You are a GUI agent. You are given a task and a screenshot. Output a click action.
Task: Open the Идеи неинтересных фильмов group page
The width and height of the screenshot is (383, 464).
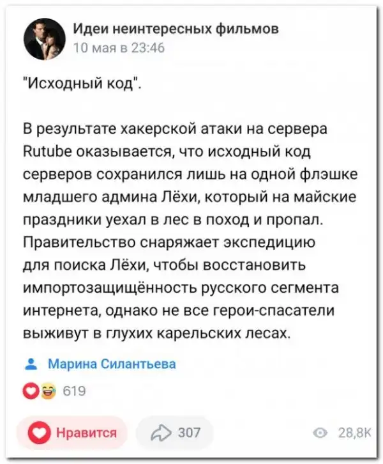175,29
